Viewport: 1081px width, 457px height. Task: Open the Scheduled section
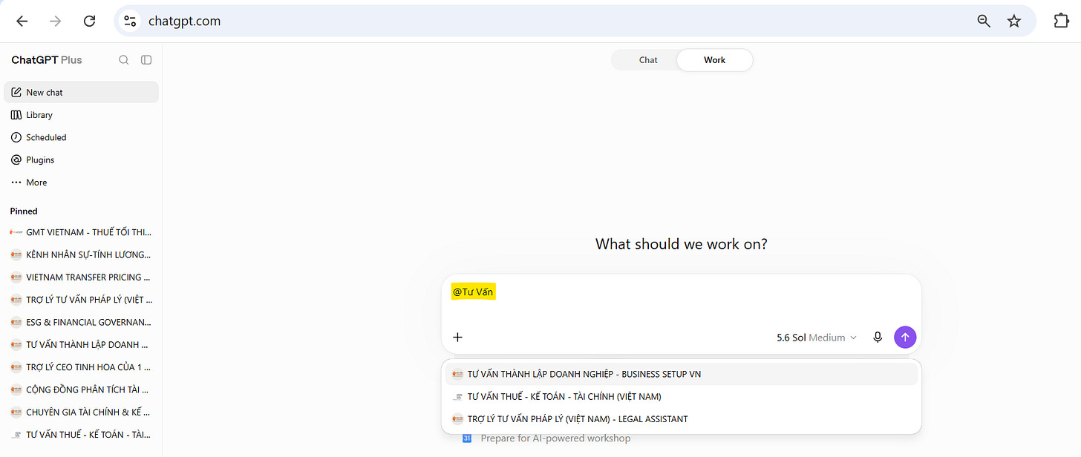pyautogui.click(x=82, y=137)
